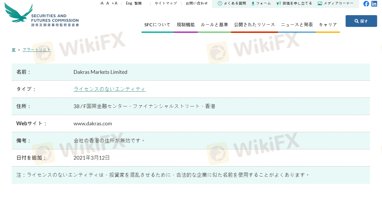382x208 pixels.
Task: Click the 苦情を申し立てる megaphone icon
Action: pos(279,3)
